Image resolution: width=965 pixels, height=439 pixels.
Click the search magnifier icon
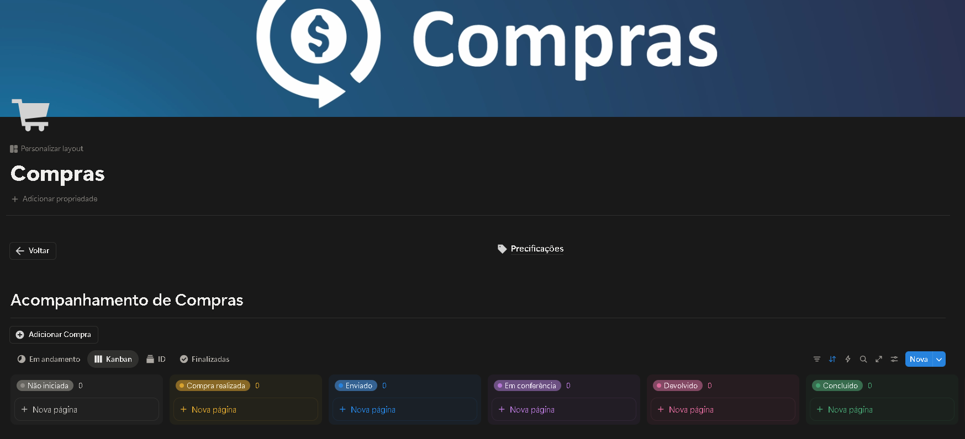pos(863,359)
